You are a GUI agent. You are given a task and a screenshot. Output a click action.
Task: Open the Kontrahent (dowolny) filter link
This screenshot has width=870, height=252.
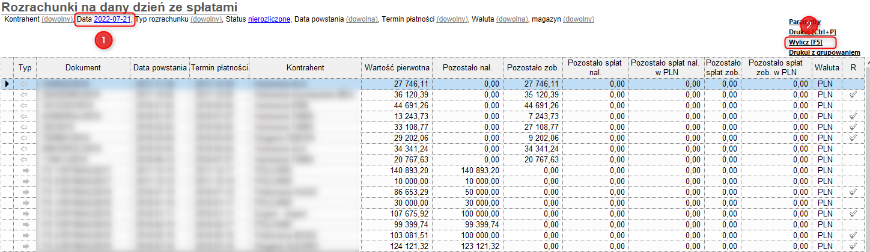click(57, 20)
